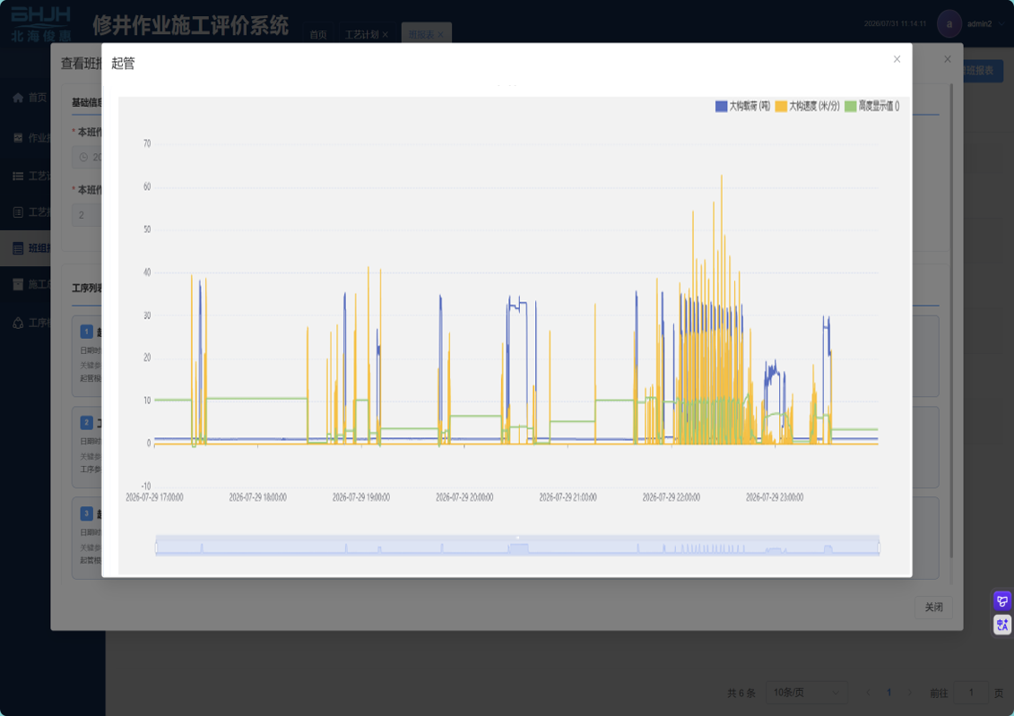Close the 起管 chart dialog

coord(897,59)
